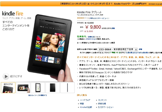View the landscape hand-held tablet thumbnail
162x112 pixels.
pos(23,88)
